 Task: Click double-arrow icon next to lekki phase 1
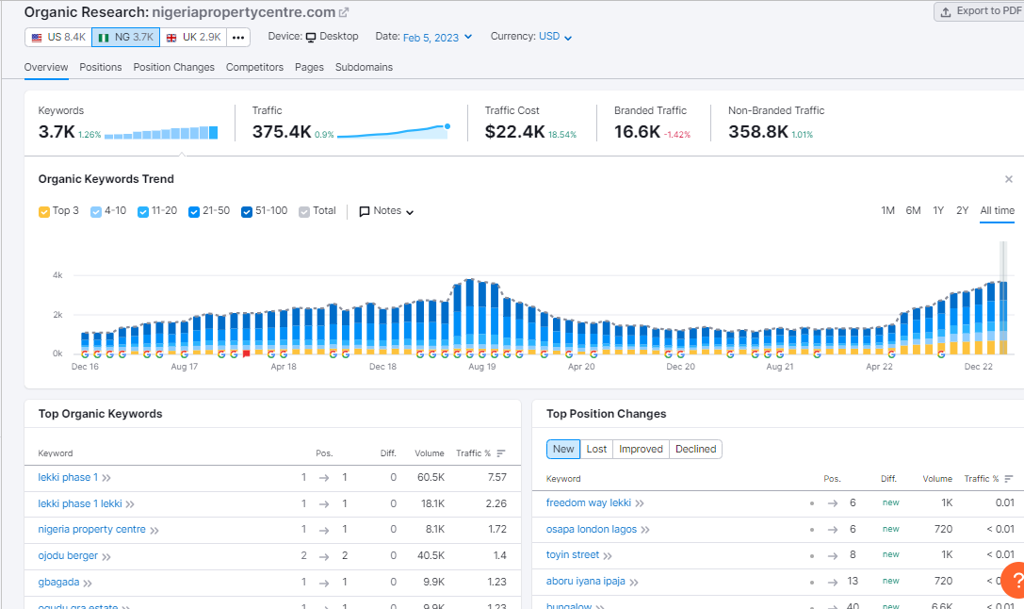tap(106, 478)
